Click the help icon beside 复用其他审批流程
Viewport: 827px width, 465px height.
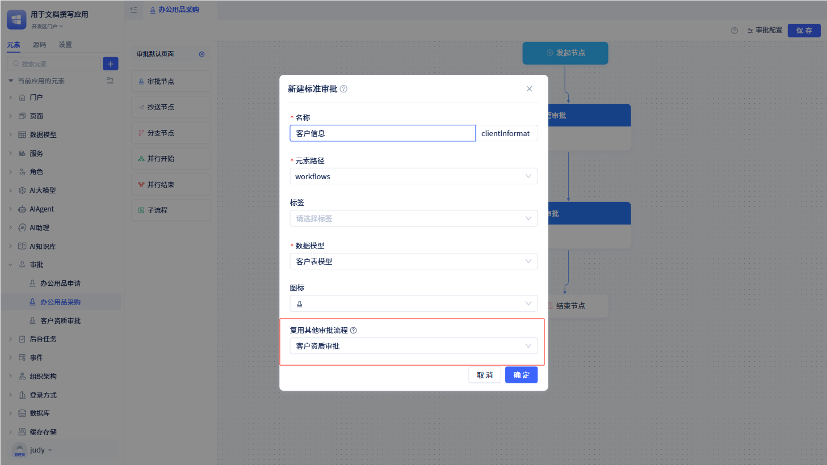coord(354,330)
